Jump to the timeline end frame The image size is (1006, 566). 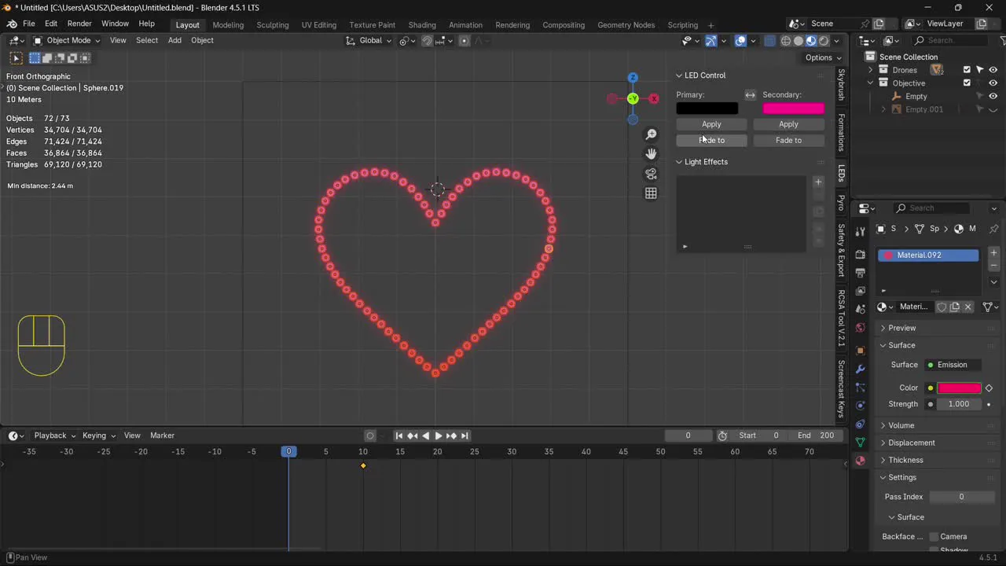tap(464, 436)
